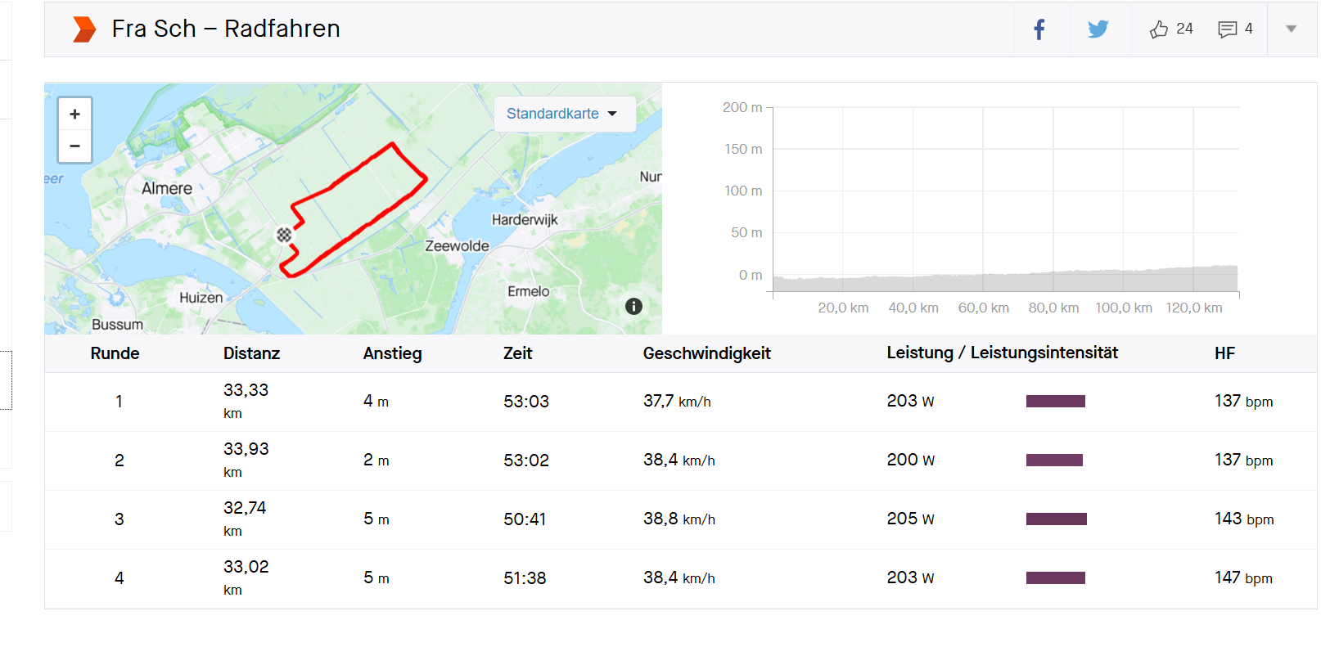1321x647 pixels.
Task: Open the Standardkarte map type dropdown
Action: (563, 114)
